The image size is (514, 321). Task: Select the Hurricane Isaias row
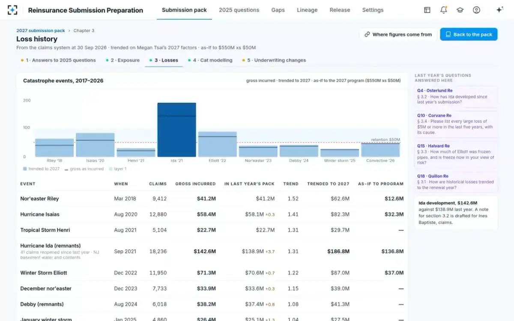point(212,214)
